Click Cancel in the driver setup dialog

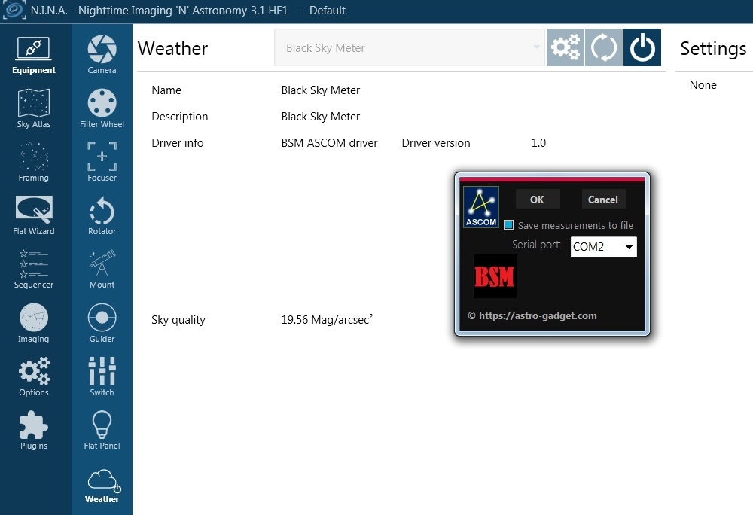[x=602, y=200]
